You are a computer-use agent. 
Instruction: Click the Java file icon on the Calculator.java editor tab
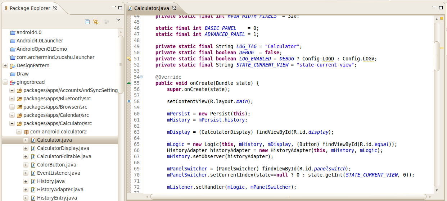pos(130,8)
